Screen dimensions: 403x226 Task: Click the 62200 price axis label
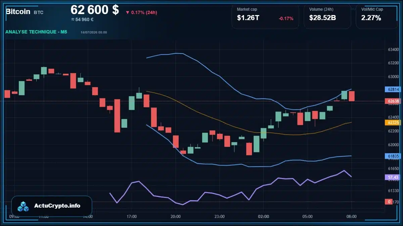393,131
